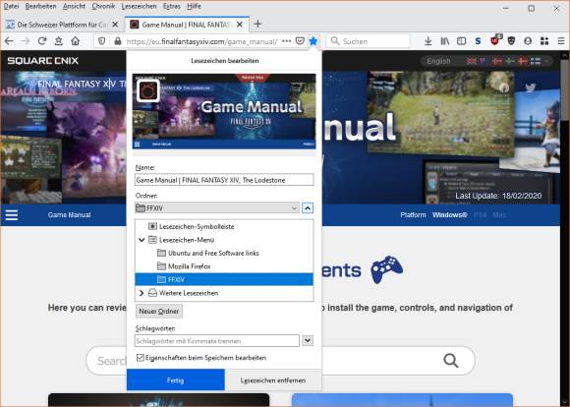This screenshot has height=407, width=570.
Task: Expand the Weitere Lesezeichen tree node
Action: [142, 293]
